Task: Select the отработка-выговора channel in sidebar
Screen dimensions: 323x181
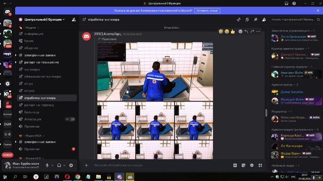Action: [x=47, y=98]
